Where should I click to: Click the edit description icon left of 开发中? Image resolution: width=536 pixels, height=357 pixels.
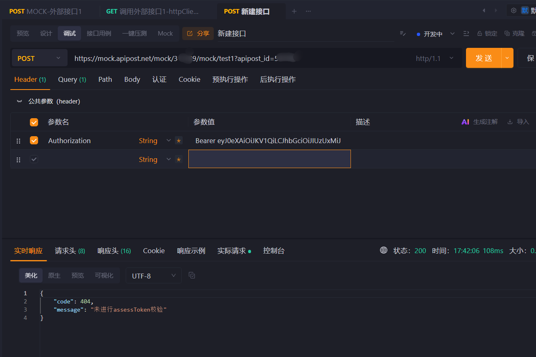pos(403,34)
